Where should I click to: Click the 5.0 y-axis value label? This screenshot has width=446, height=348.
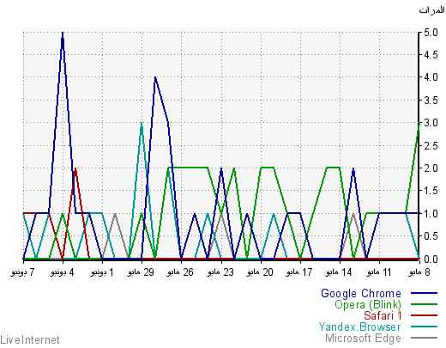coord(431,33)
